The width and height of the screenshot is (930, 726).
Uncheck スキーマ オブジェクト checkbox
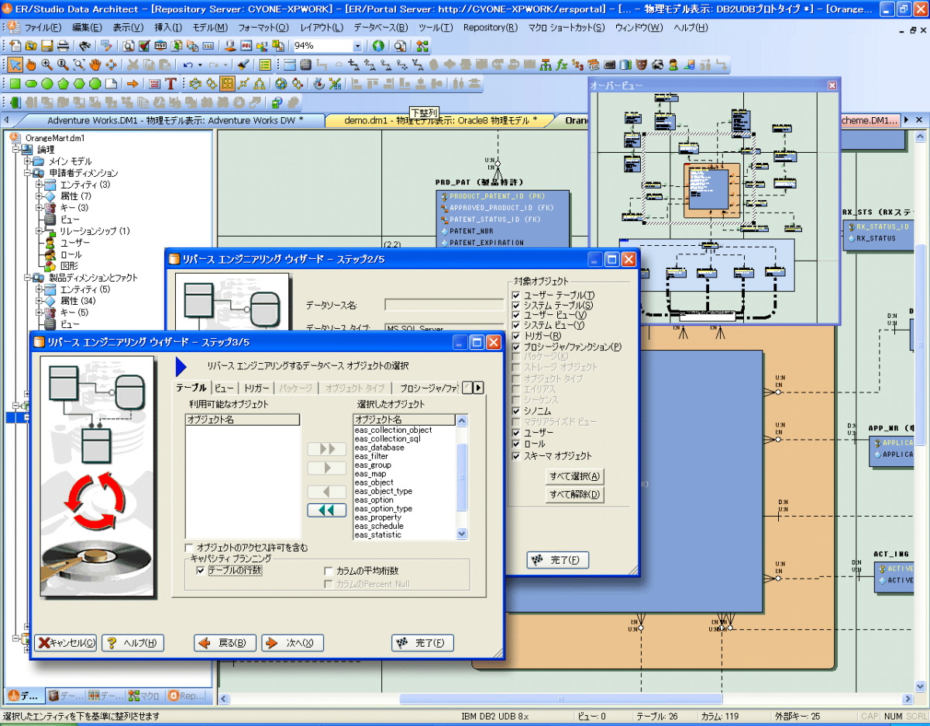516,456
